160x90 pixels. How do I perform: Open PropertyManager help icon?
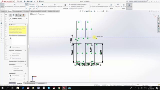pos(27,18)
